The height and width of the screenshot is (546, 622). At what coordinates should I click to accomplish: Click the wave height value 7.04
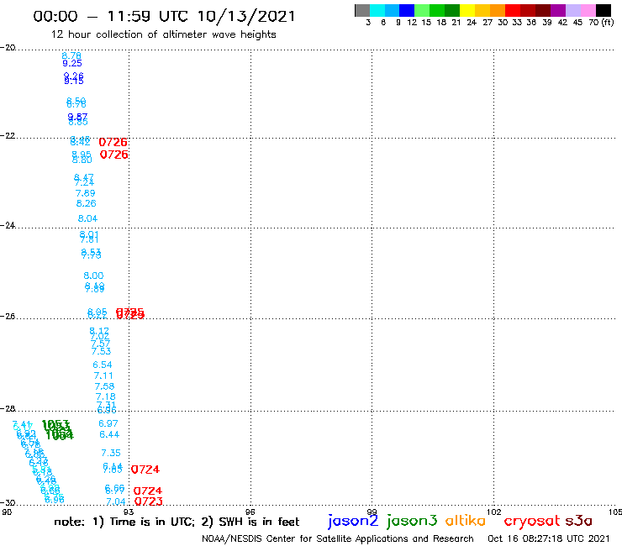116,502
